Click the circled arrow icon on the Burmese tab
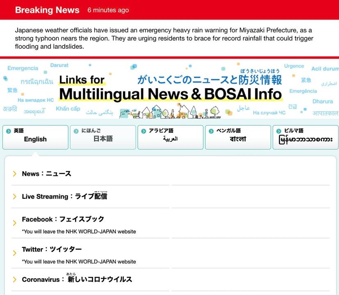This screenshot has height=295, width=339. click(279, 131)
